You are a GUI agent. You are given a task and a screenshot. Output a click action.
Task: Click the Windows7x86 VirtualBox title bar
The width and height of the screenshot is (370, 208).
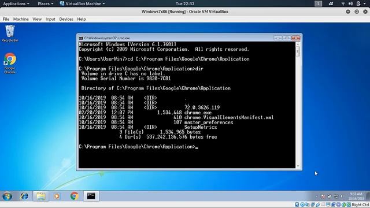(185, 12)
